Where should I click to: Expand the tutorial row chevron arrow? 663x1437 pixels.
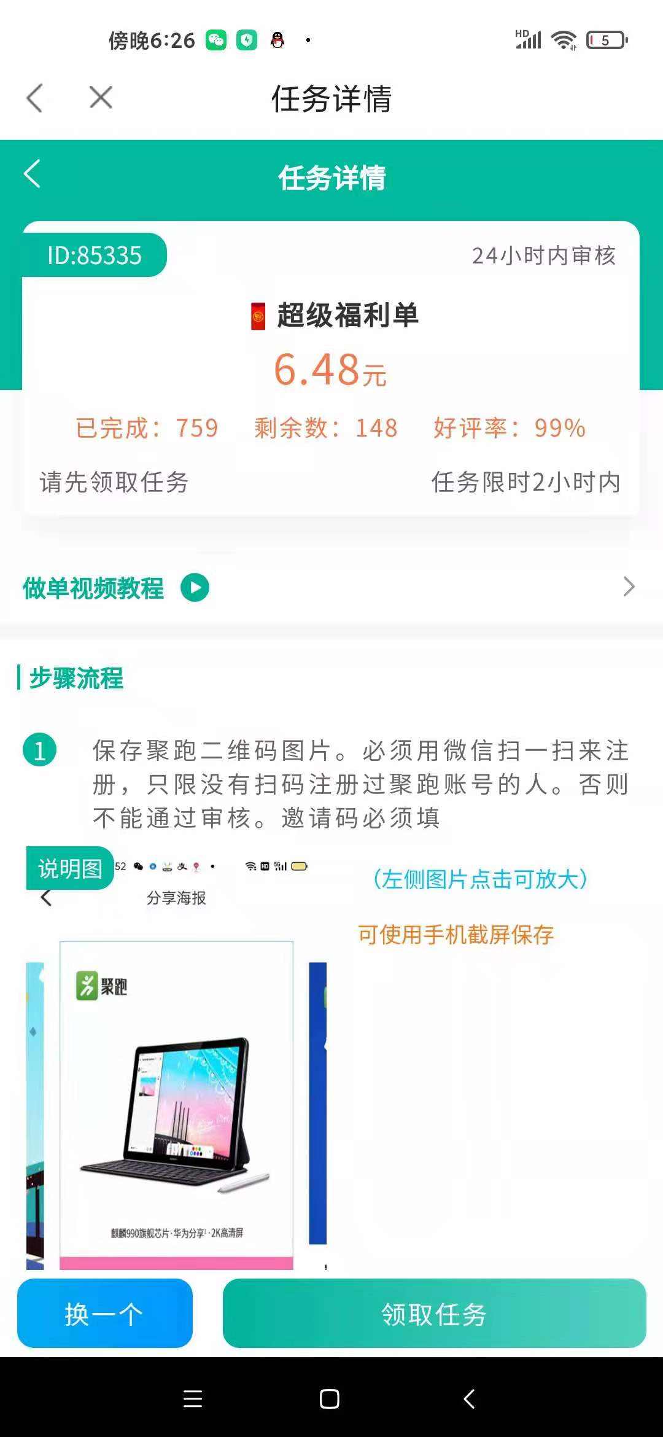point(629,586)
